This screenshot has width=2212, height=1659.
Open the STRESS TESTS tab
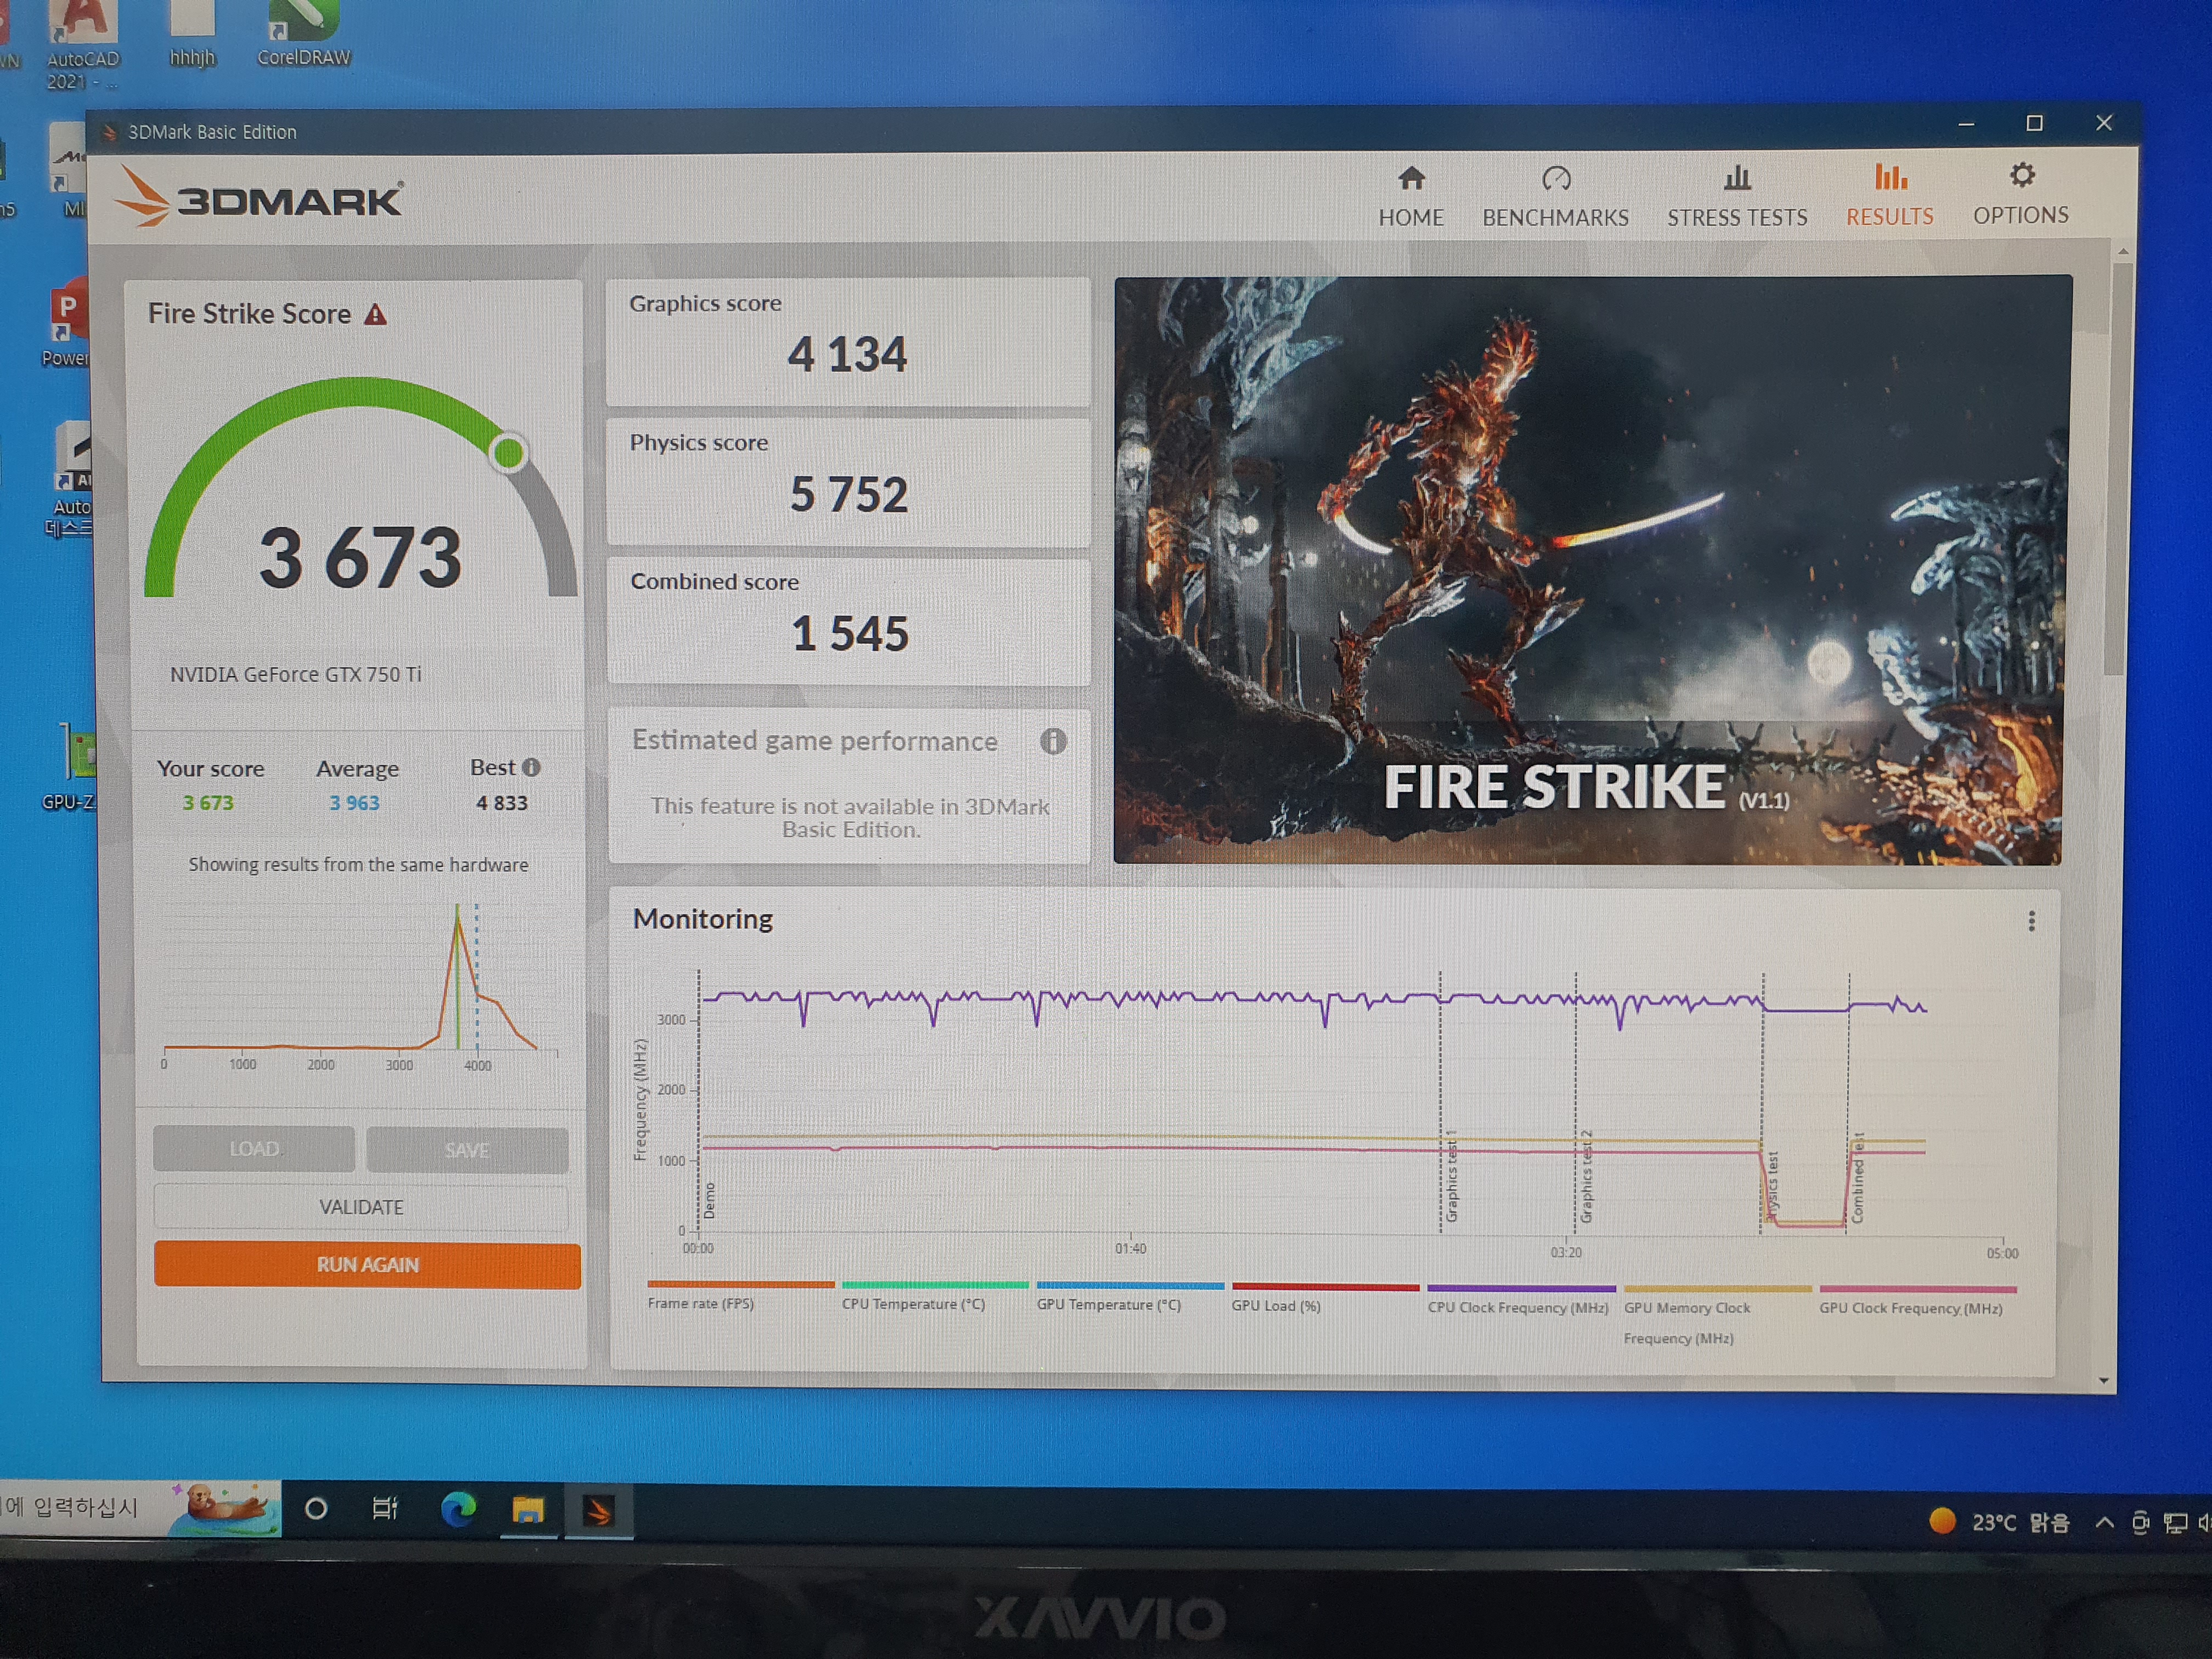click(1737, 197)
